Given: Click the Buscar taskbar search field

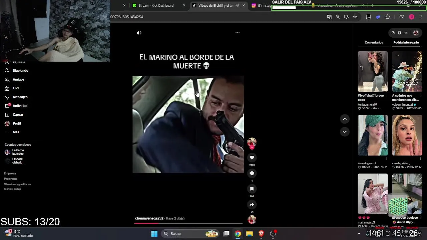Looking at the screenshot, I should [x=190, y=234].
